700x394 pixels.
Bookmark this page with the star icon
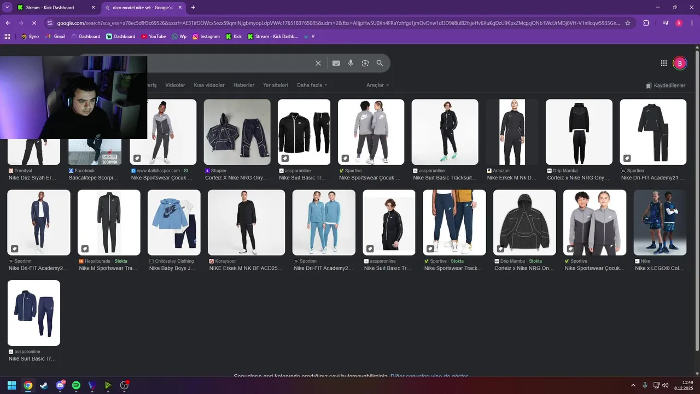[628, 23]
